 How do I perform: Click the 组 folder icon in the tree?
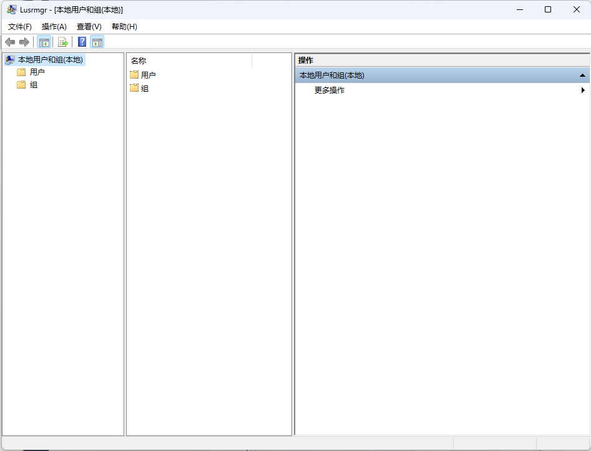[21, 84]
